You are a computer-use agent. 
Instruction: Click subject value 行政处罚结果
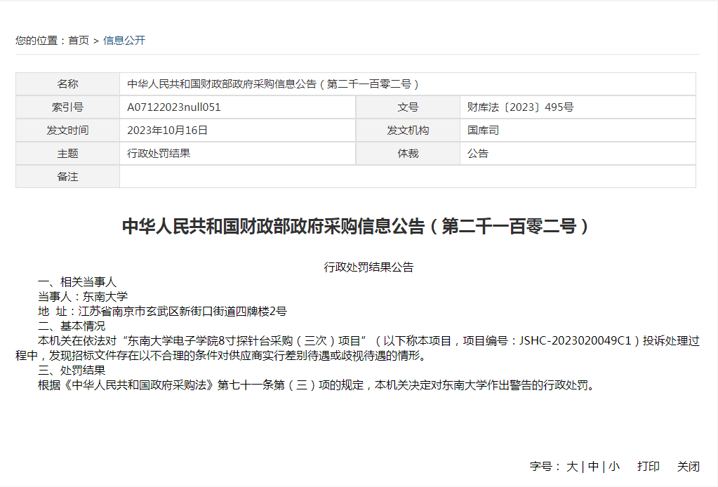click(x=159, y=154)
